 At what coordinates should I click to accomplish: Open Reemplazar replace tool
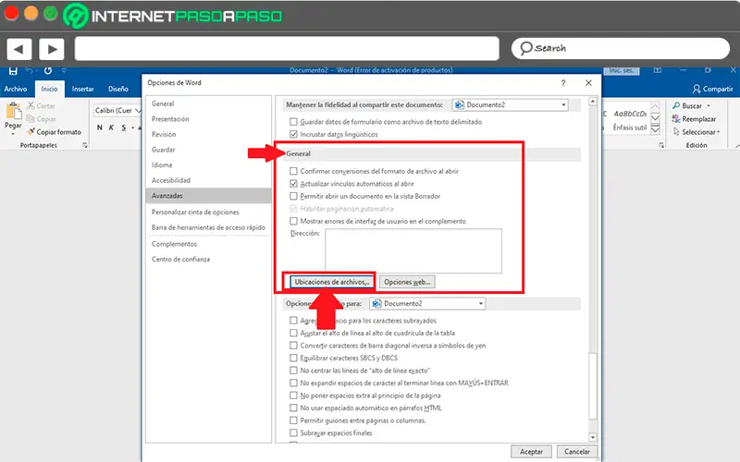694,119
